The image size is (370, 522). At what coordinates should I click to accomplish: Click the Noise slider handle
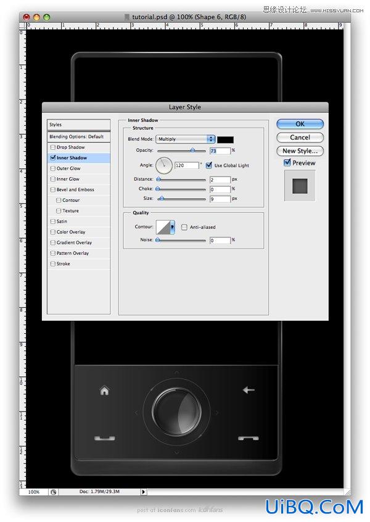pos(158,240)
